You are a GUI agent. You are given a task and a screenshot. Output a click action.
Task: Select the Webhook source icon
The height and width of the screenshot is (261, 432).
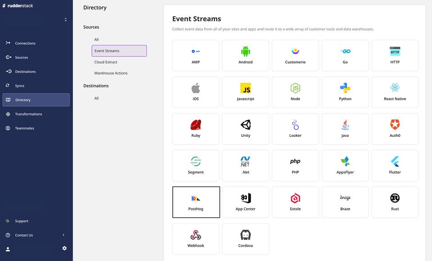[196, 235]
